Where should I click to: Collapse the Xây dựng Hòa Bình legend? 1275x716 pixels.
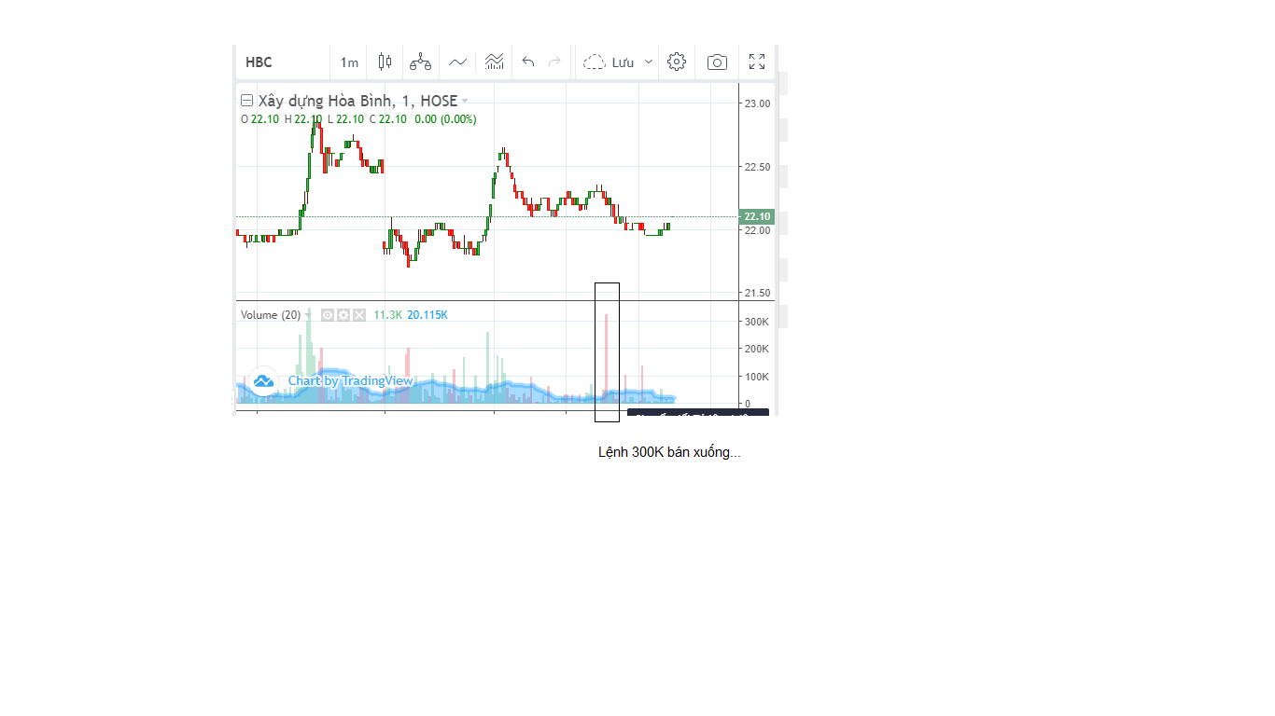coord(246,101)
